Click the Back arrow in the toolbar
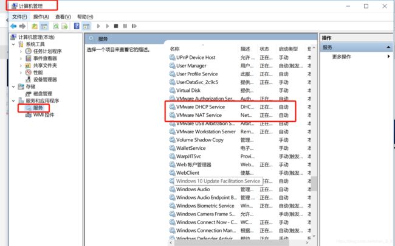The image size is (395, 246). tap(13, 26)
